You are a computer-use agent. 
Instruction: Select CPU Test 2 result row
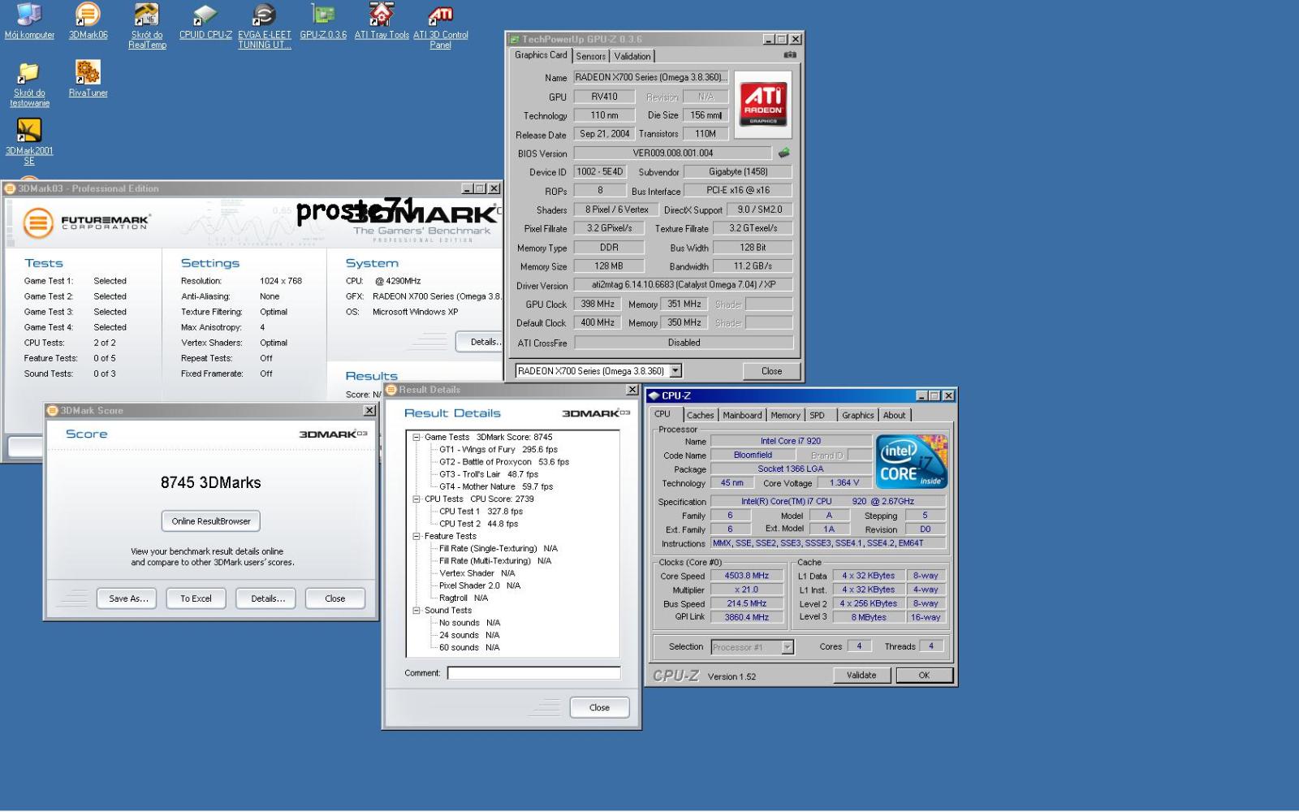(x=478, y=524)
